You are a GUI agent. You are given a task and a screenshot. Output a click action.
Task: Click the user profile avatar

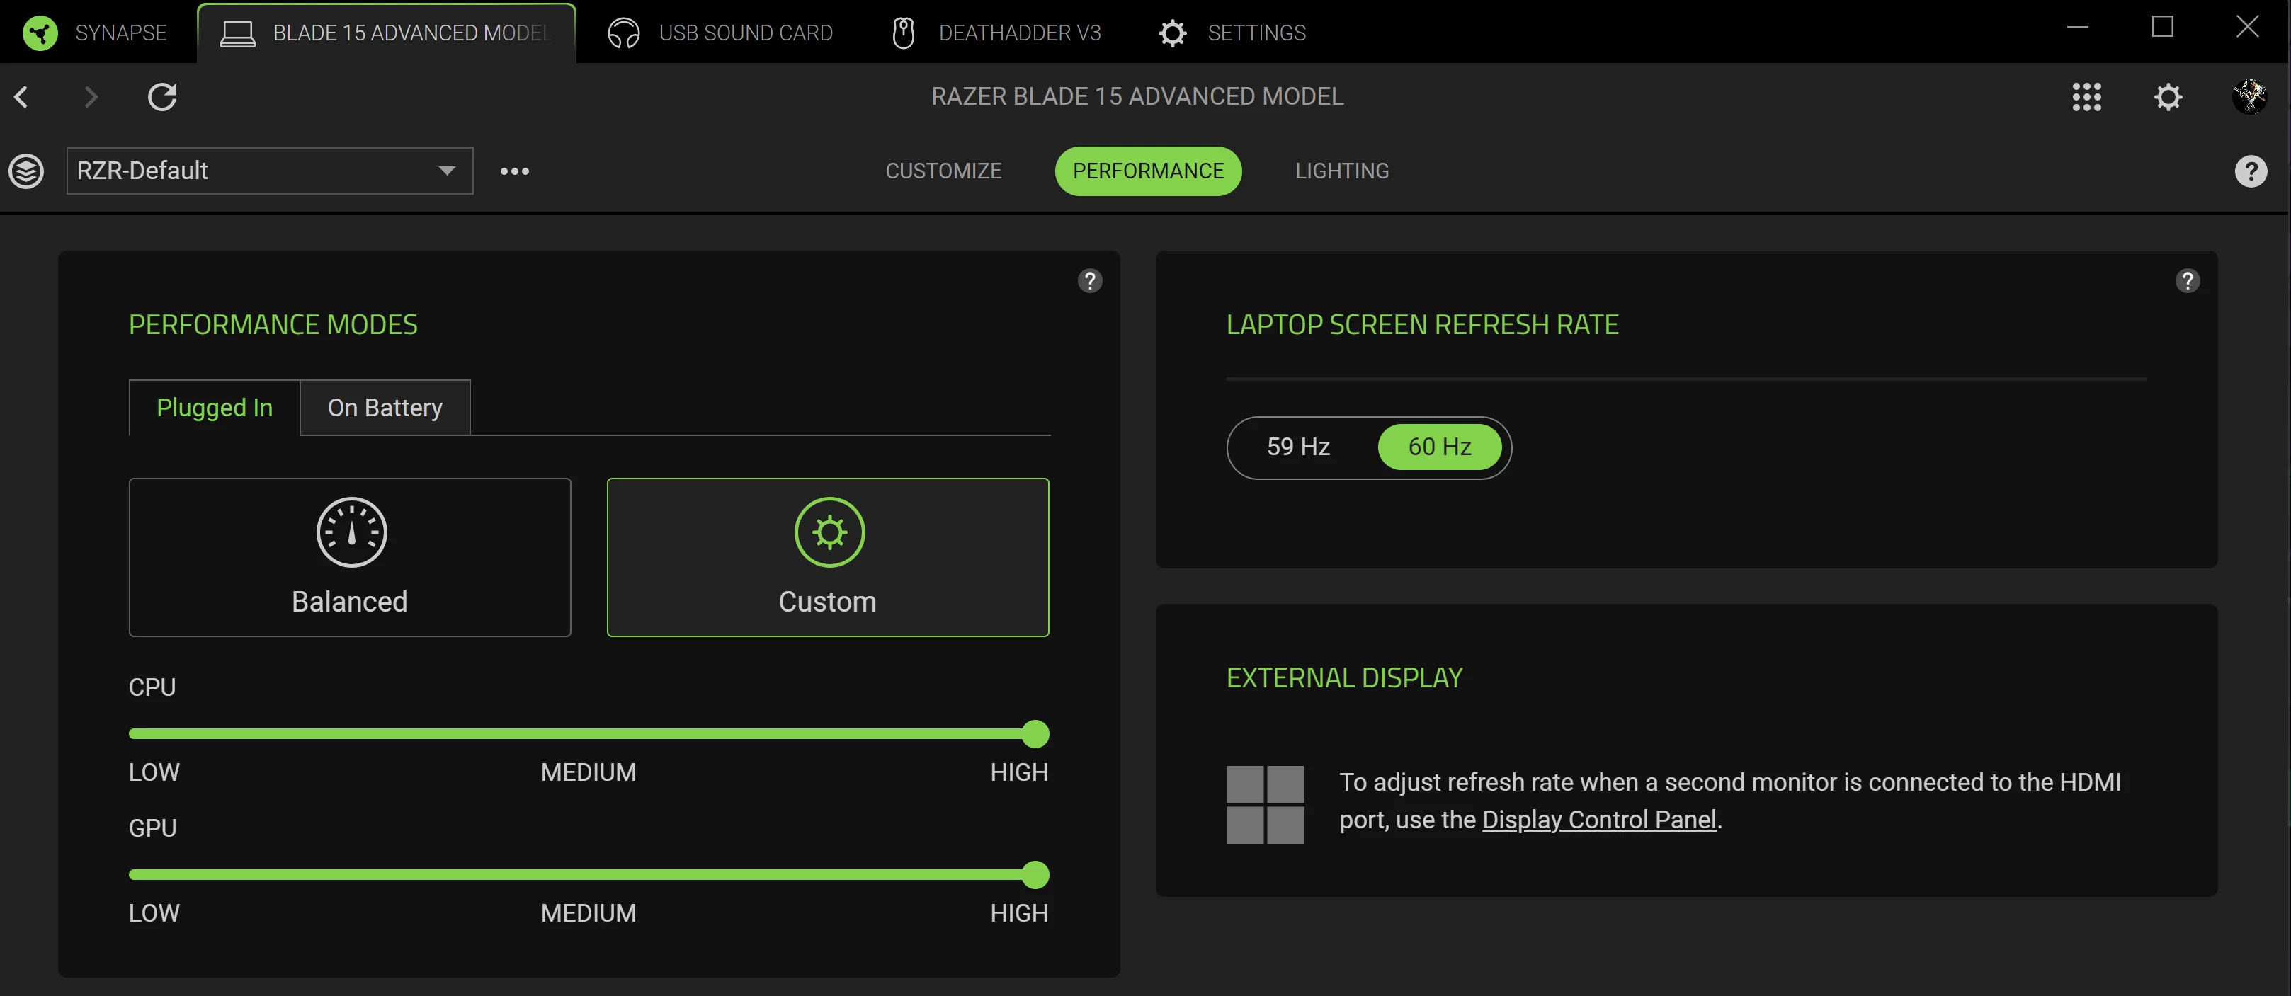pos(2249,96)
